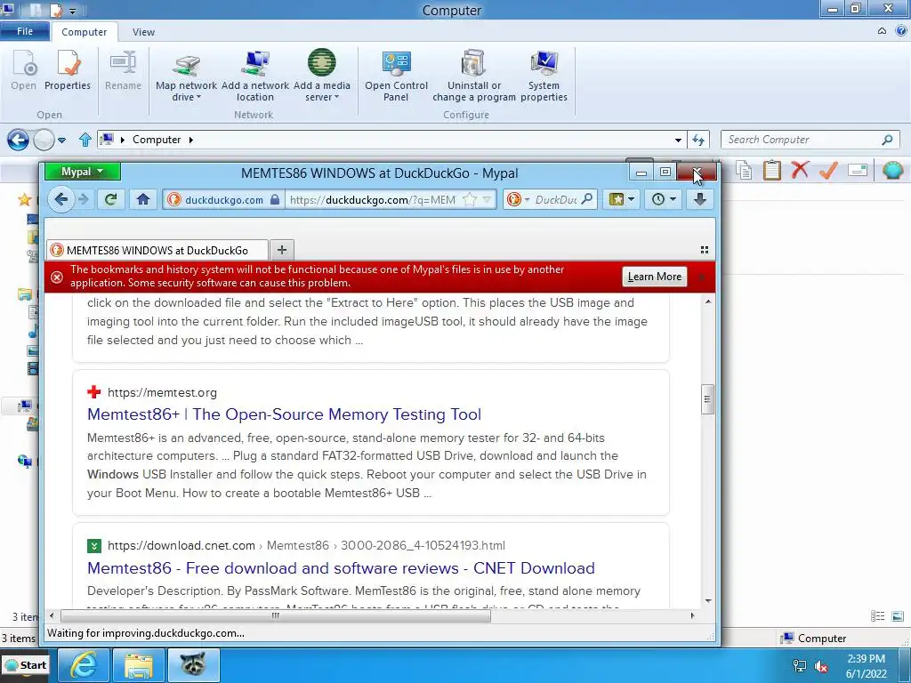911x683 pixels.
Task: Click clock showing 2:39 PM
Action: coord(866,659)
